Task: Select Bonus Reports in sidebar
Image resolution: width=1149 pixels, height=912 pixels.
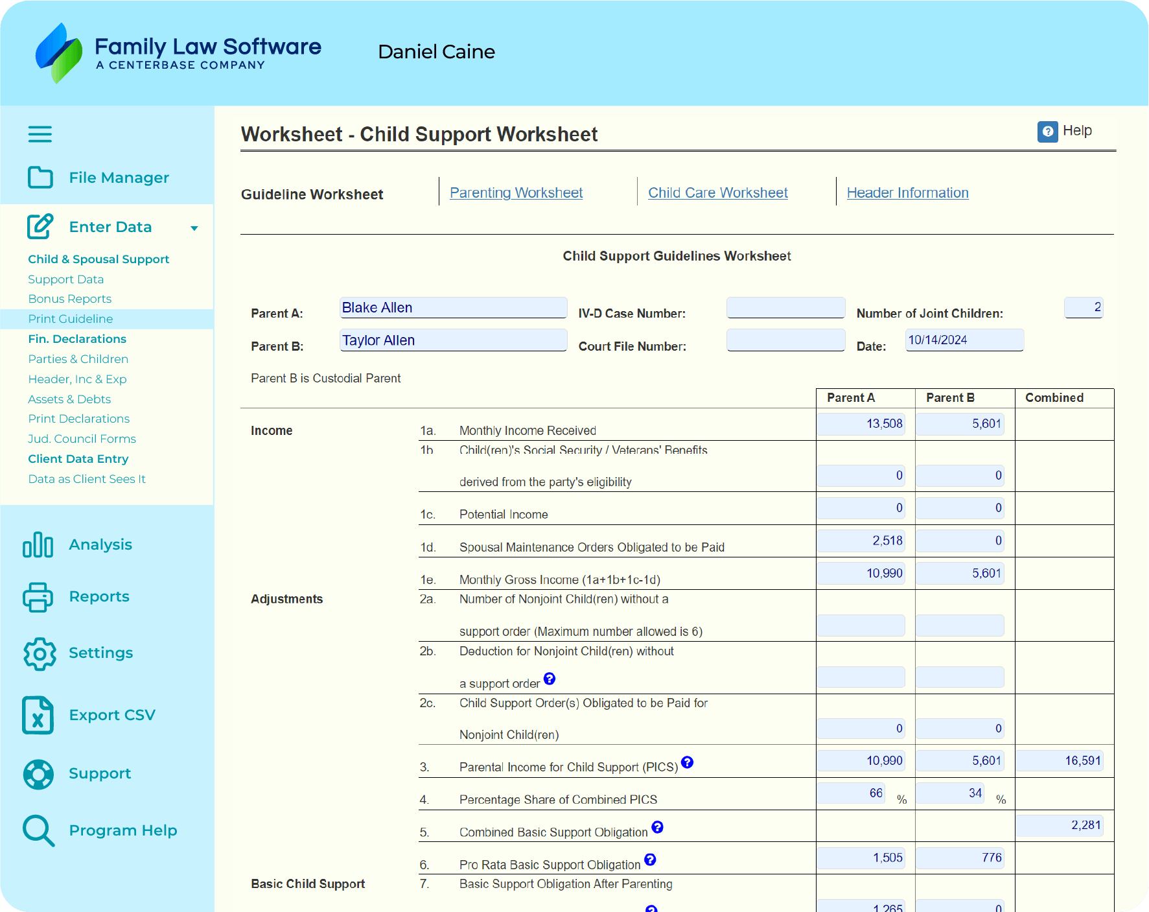Action: point(70,299)
